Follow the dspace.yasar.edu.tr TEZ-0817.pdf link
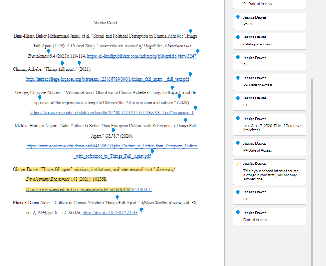Screen dimensions: 326x266 [112, 113]
